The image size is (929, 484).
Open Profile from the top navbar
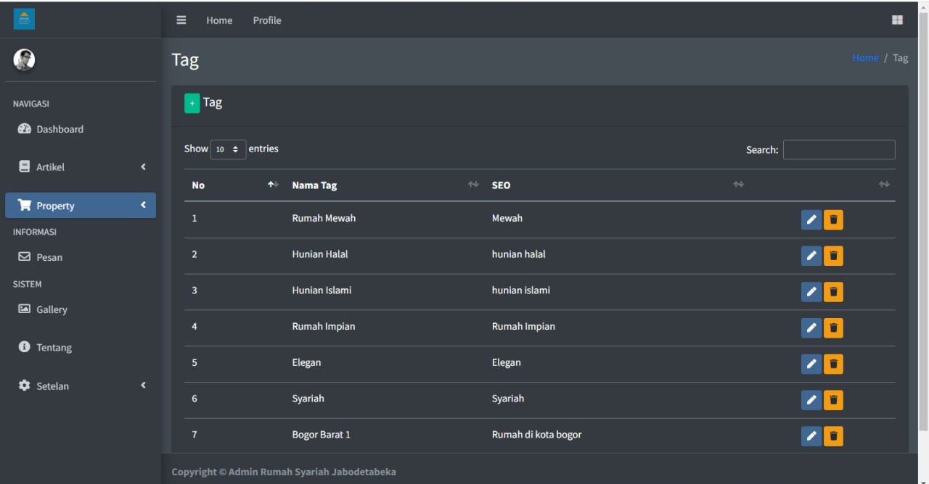267,20
